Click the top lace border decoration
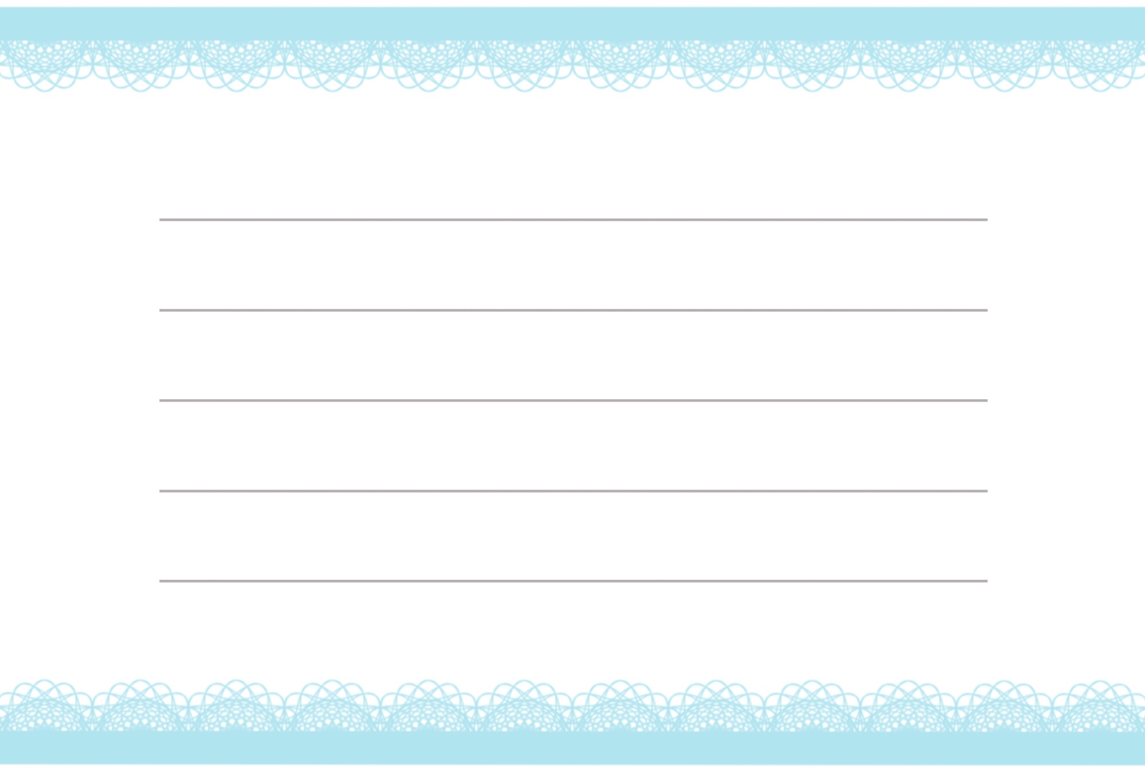 [572, 52]
